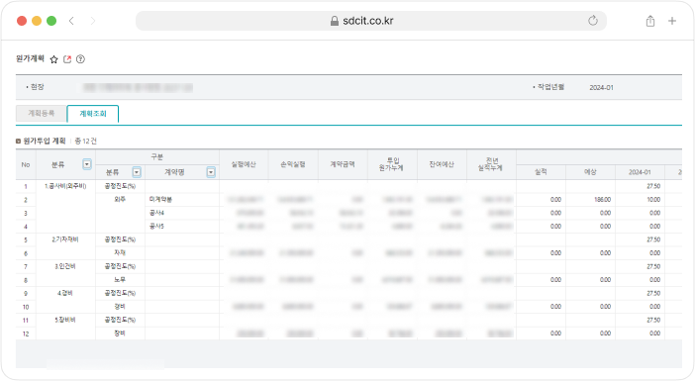Click the 공사4 contract name cell
The width and height of the screenshot is (695, 381).
tap(182, 213)
